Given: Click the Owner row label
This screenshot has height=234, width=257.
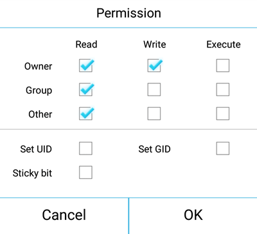Looking at the screenshot, I should pos(38,66).
